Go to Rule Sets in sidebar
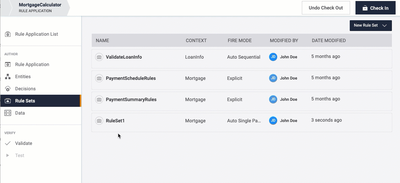400x183 pixels. tap(25, 101)
